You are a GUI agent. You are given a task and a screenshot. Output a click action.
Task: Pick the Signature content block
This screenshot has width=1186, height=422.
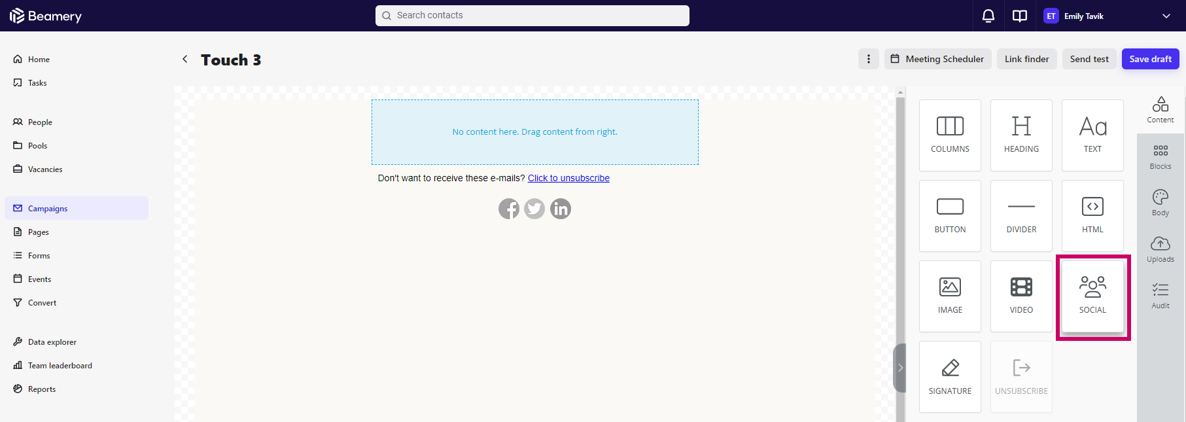950,377
